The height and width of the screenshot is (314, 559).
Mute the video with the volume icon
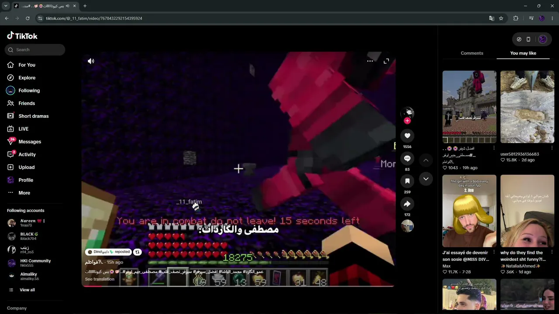point(91,61)
